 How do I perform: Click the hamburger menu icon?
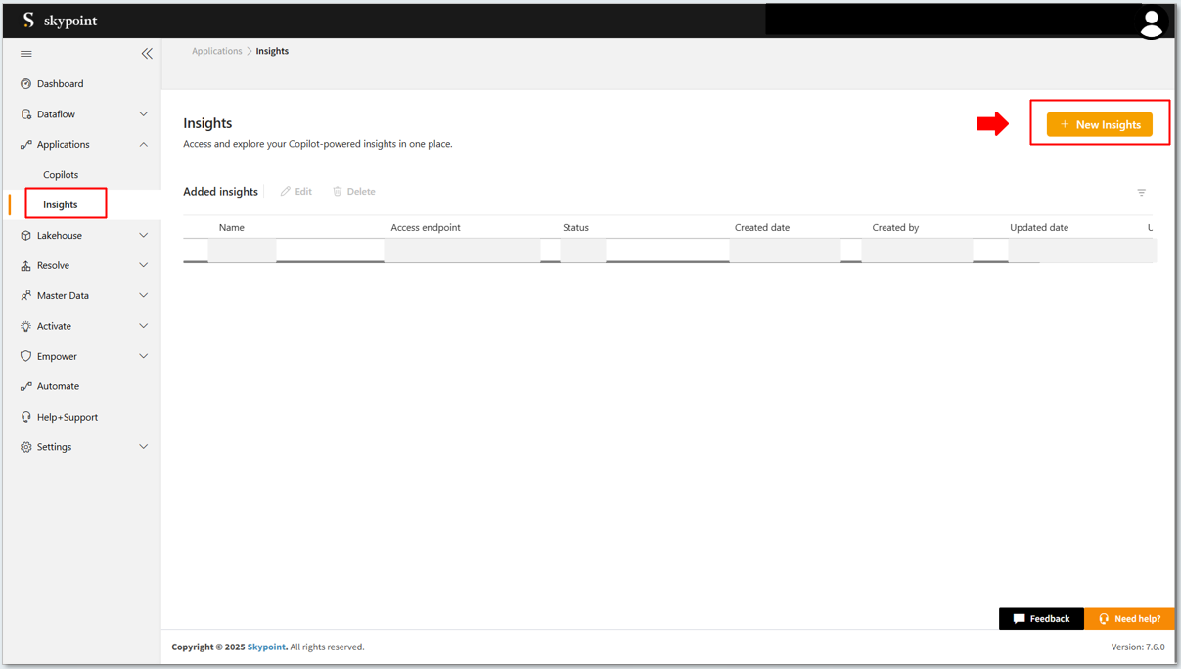[26, 54]
